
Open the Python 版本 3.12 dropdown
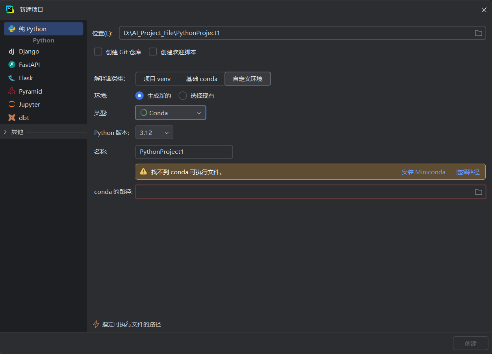pos(154,133)
